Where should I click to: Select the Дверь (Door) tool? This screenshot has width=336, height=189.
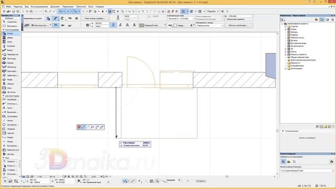tap(10, 37)
